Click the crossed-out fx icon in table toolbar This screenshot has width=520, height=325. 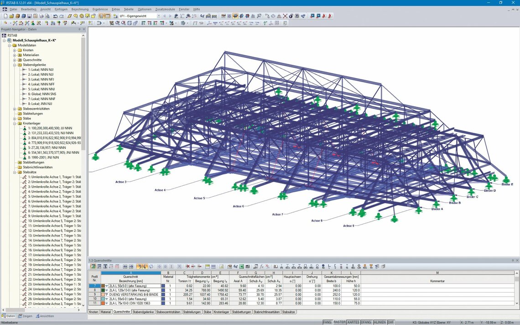[267, 266]
